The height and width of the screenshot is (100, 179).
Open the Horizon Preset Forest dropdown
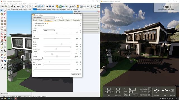(x=49, y=30)
